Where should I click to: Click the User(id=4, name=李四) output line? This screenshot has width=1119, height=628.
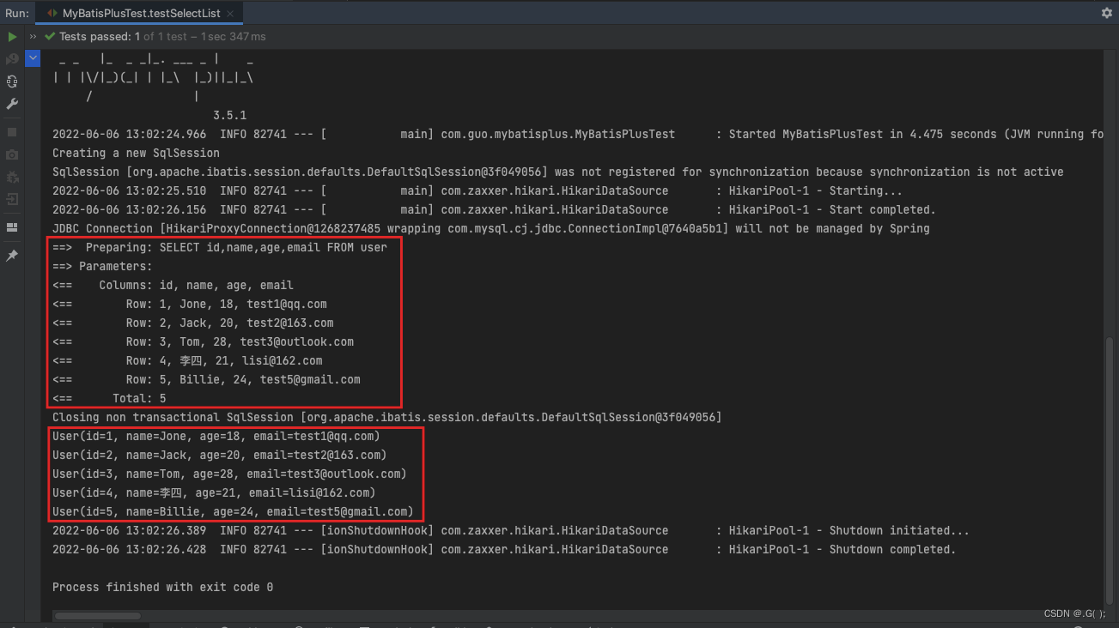(x=214, y=492)
